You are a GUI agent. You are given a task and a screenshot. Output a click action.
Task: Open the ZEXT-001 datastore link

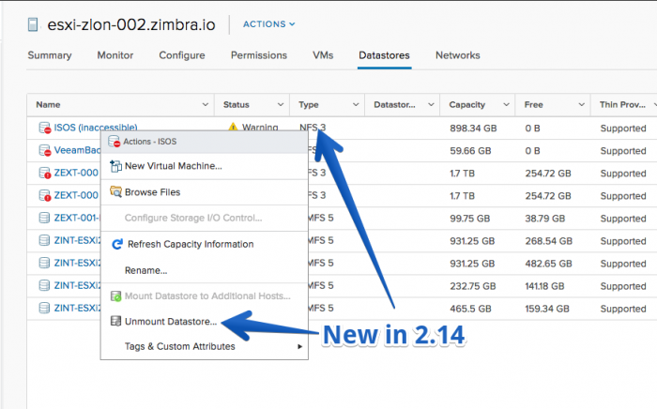pyautogui.click(x=77, y=218)
